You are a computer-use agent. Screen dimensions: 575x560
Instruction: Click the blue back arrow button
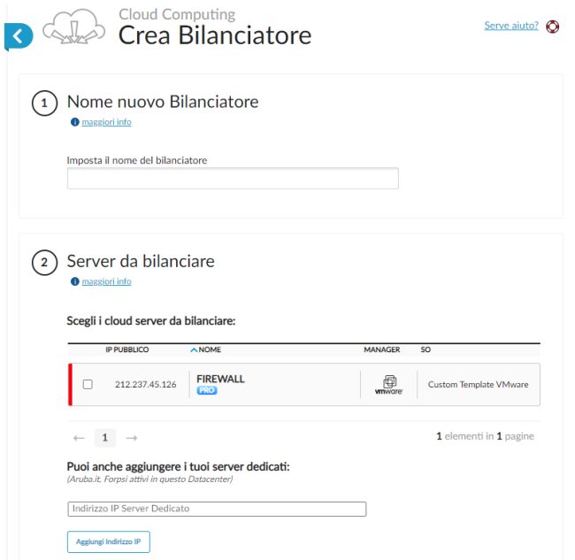click(x=19, y=36)
